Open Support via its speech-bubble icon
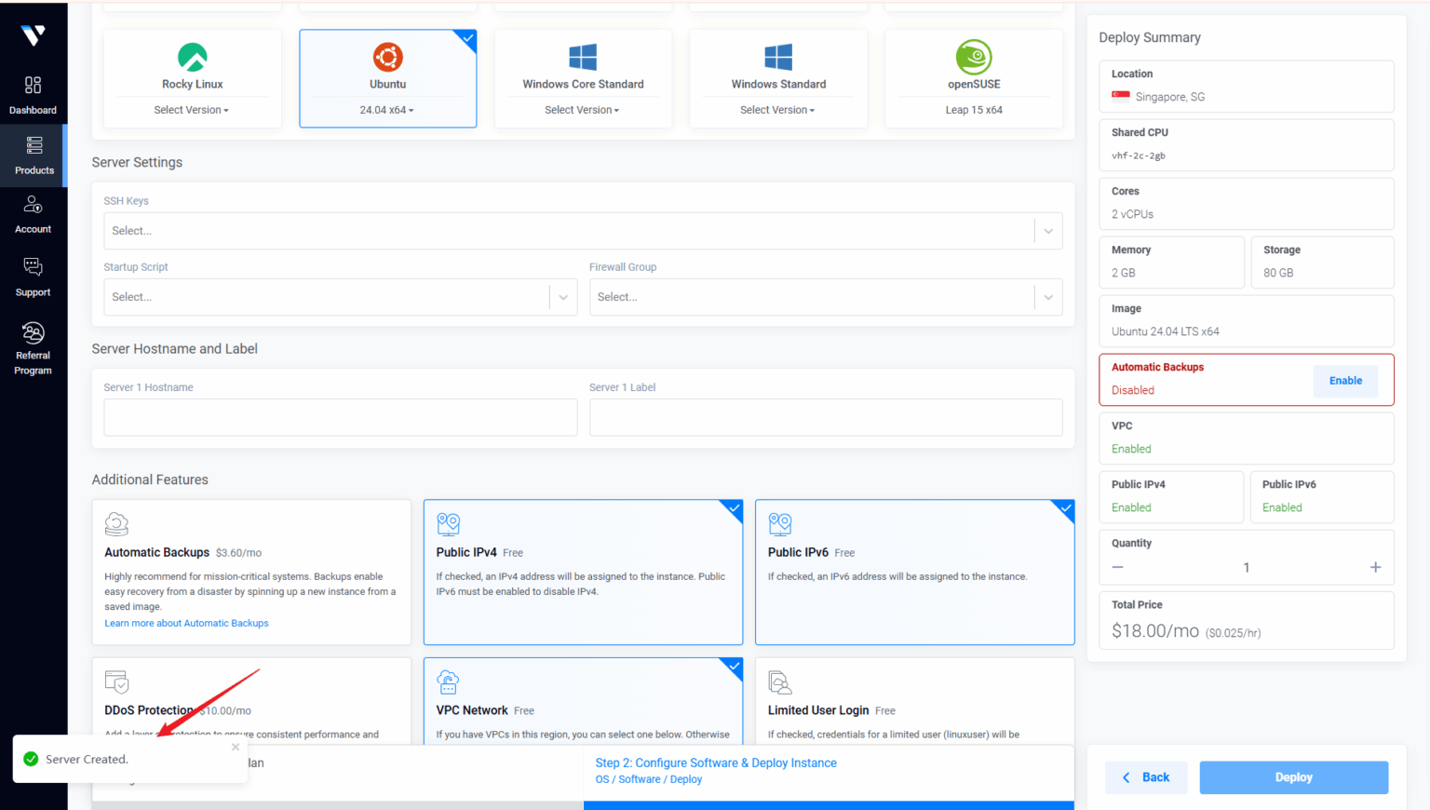Image resolution: width=1430 pixels, height=810 pixels. (34, 275)
